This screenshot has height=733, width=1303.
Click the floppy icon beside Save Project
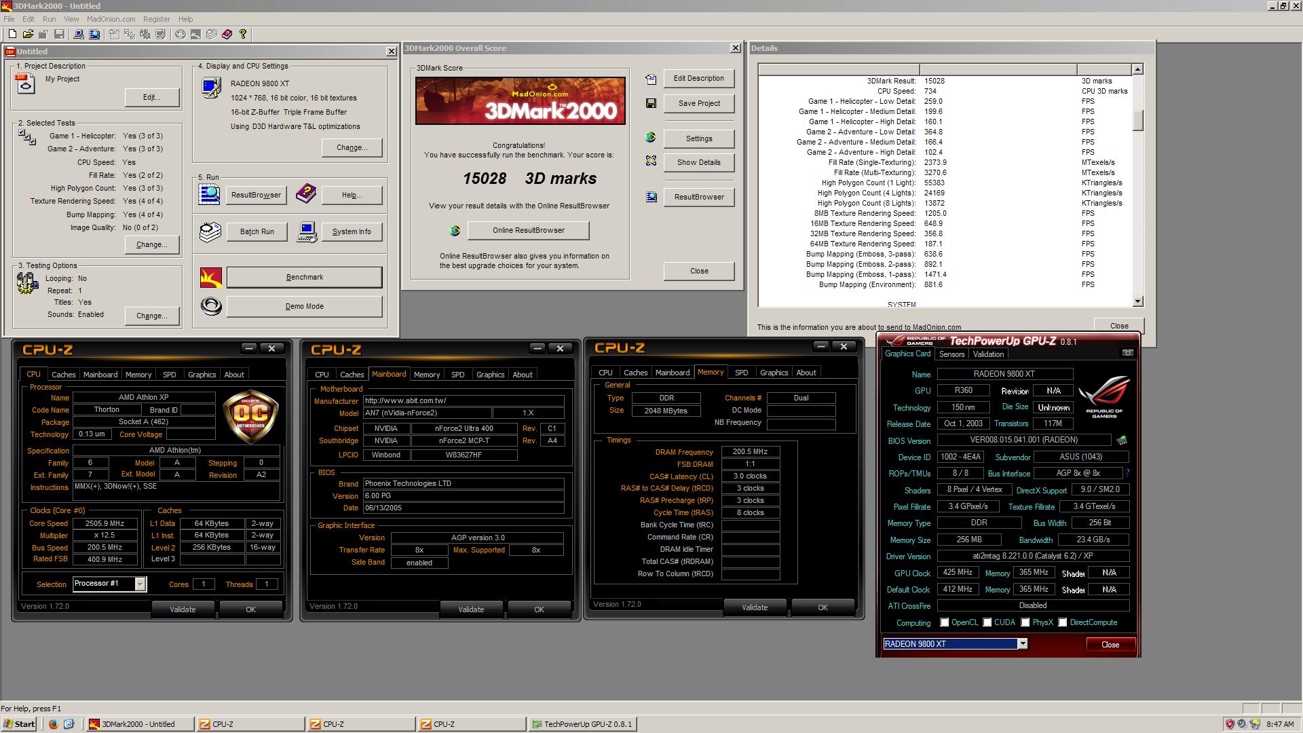[651, 103]
